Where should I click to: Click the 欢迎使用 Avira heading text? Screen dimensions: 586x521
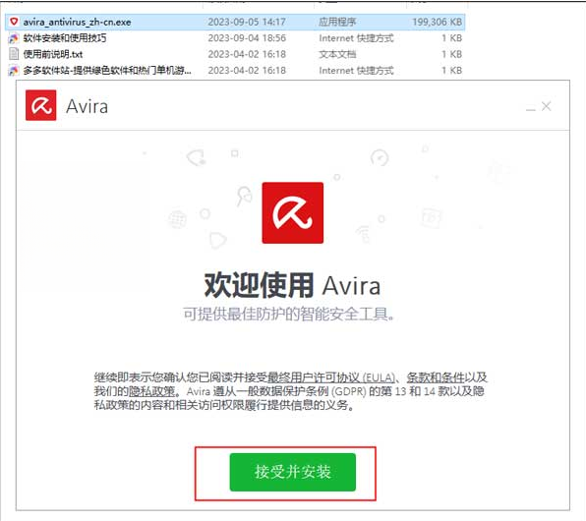click(x=293, y=285)
